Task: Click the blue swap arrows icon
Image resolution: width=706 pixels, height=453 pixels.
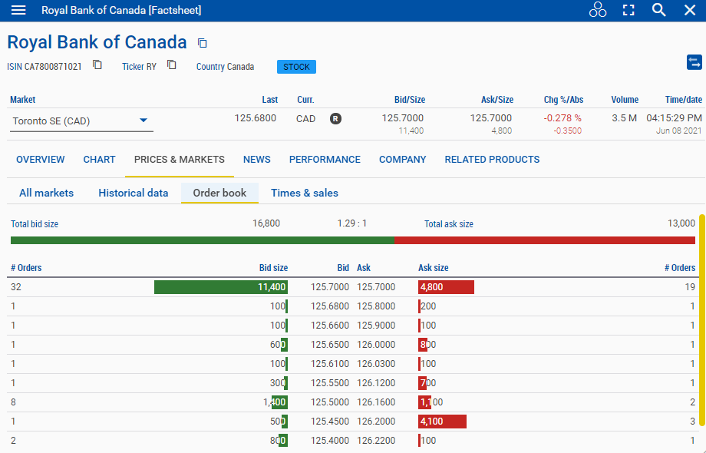Action: coord(694,62)
